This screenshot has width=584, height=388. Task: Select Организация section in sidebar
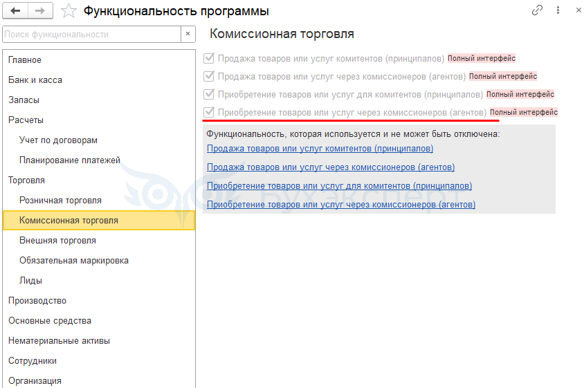99,381
